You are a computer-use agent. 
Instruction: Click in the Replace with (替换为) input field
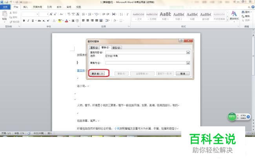pyautogui.click(x=146, y=63)
